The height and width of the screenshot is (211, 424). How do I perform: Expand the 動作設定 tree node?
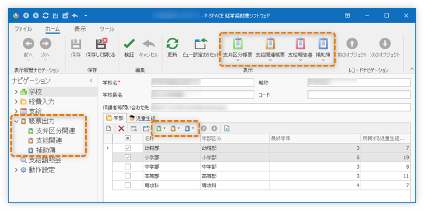[16, 170]
